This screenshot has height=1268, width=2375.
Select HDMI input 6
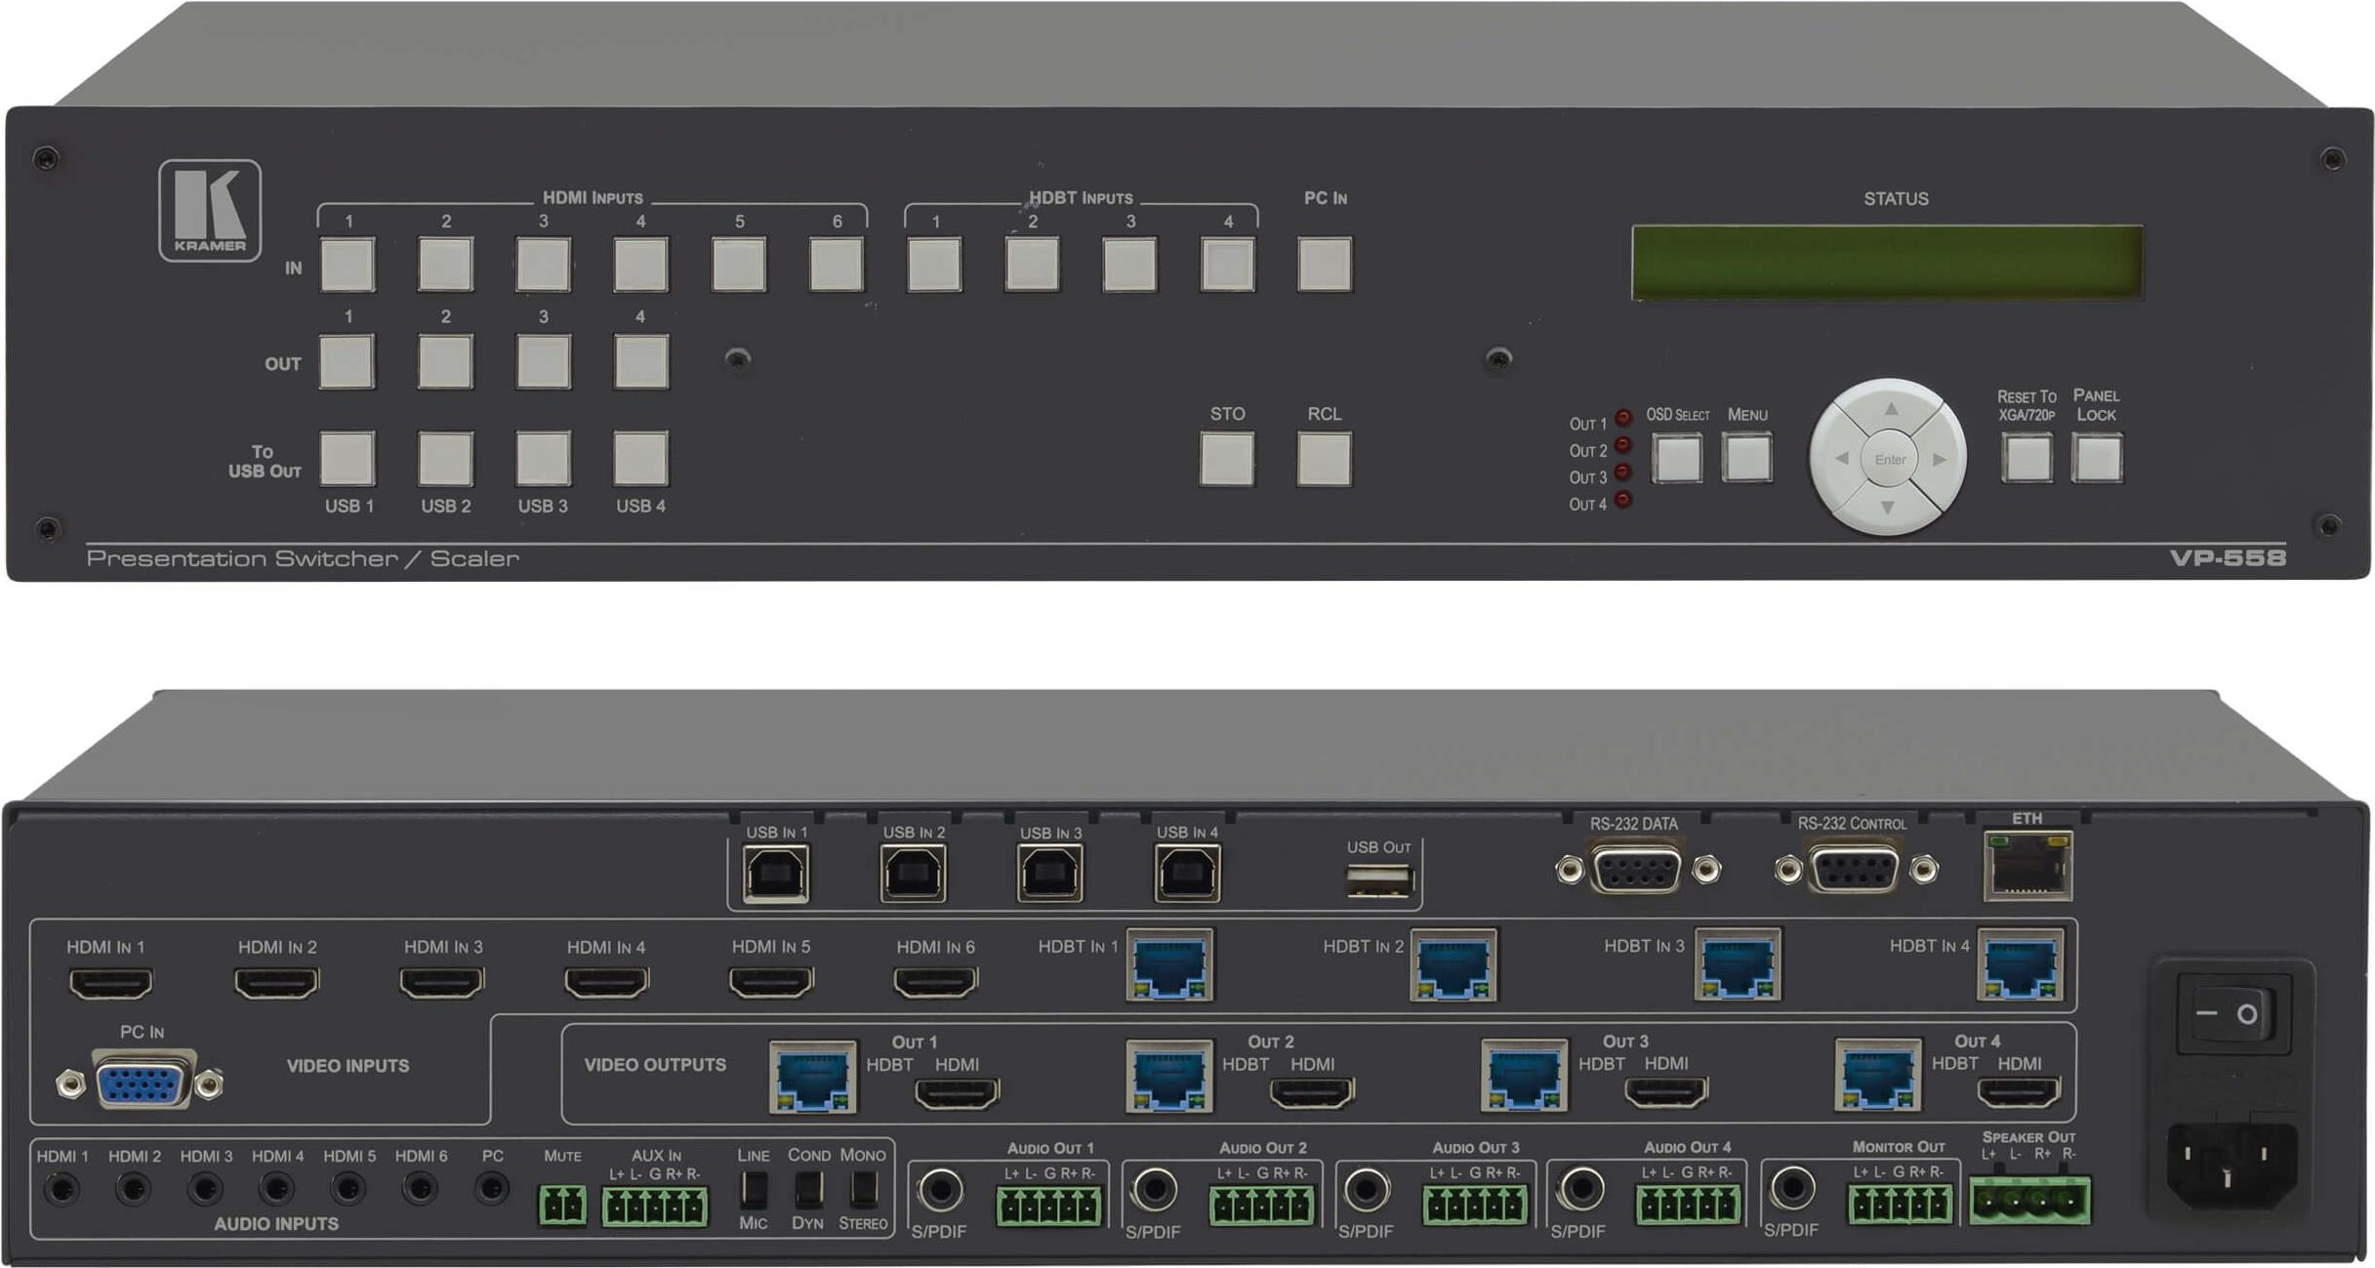click(835, 264)
